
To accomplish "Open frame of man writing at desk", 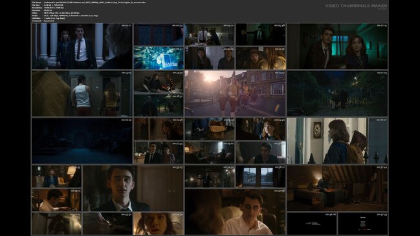I will [x=56, y=200].
